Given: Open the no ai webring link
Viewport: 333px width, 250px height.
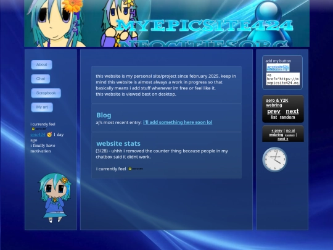Looking at the screenshot, I should 282,133.
